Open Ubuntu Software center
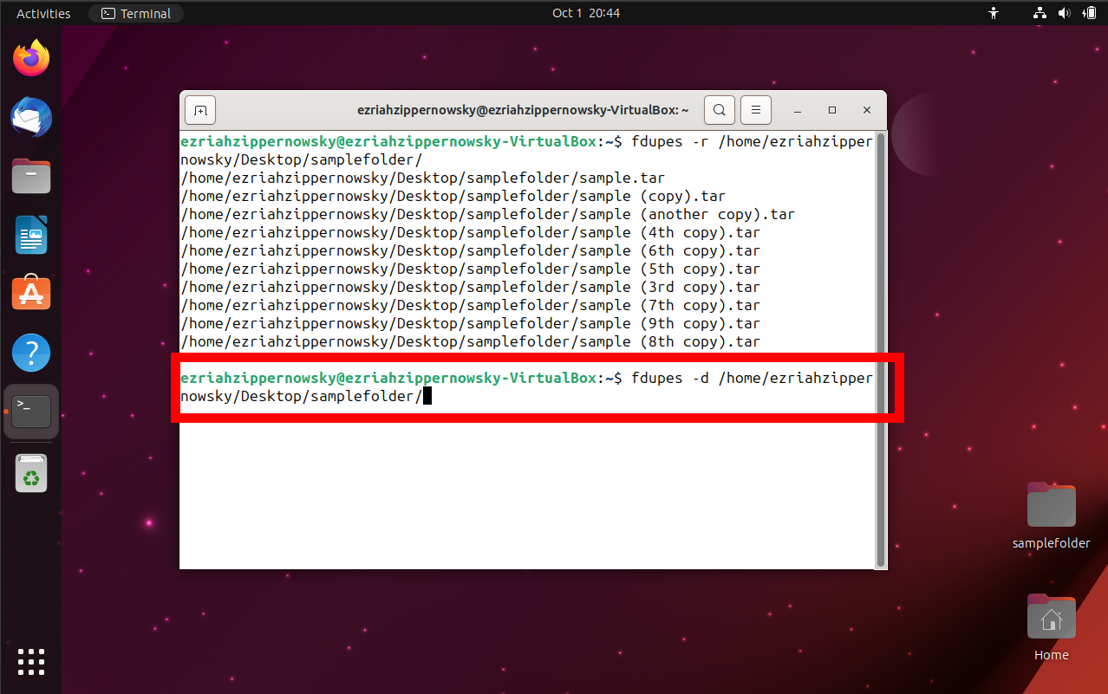The height and width of the screenshot is (694, 1108). (31, 293)
